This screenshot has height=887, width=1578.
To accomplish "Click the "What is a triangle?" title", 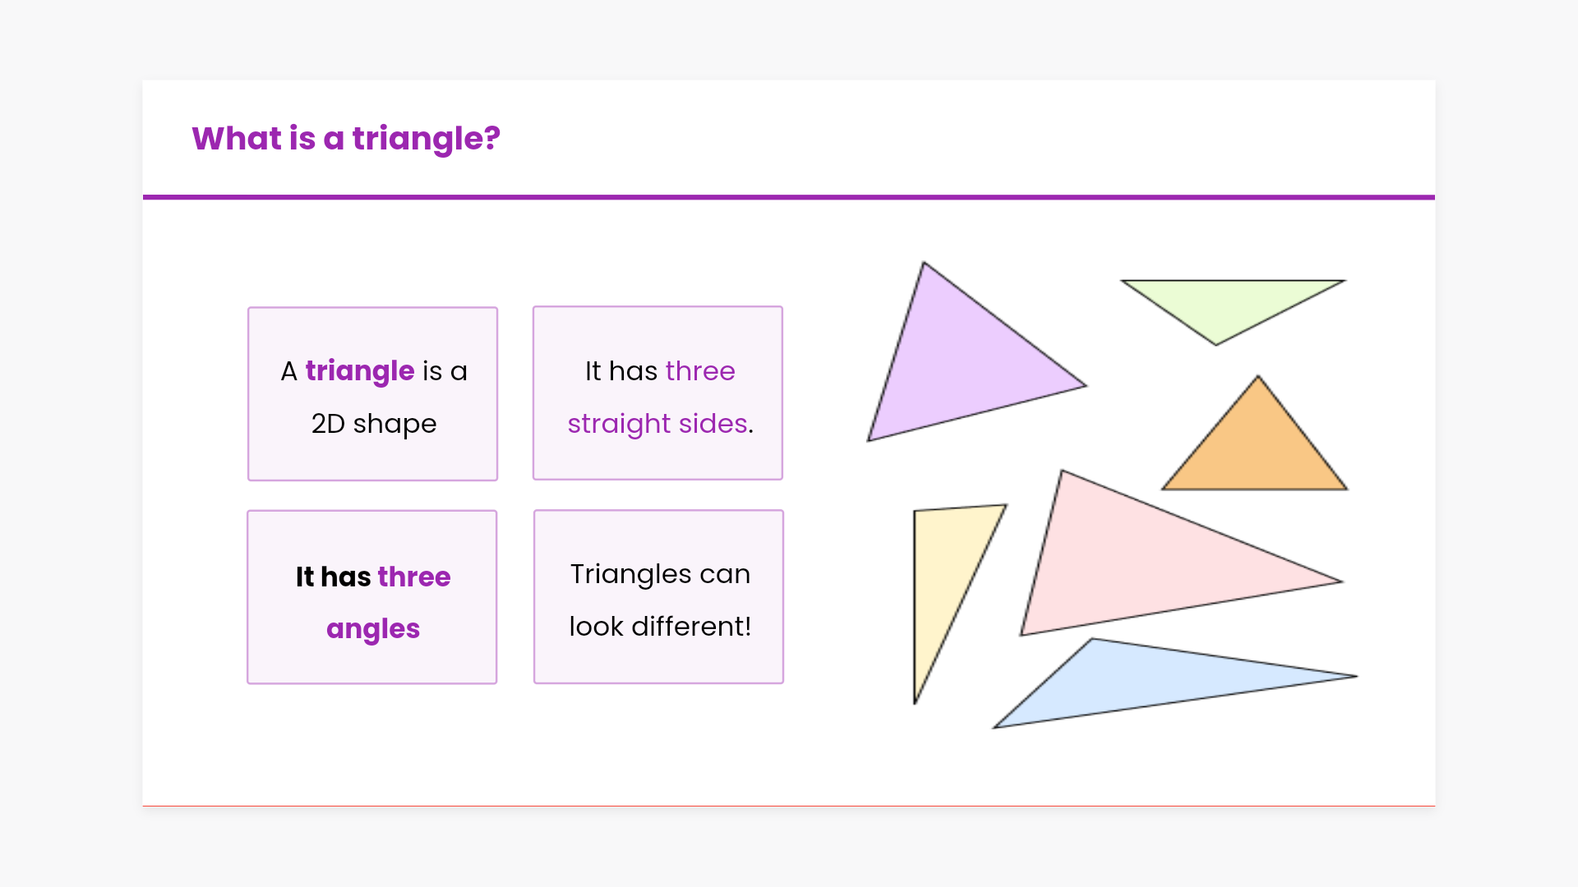I will point(346,138).
